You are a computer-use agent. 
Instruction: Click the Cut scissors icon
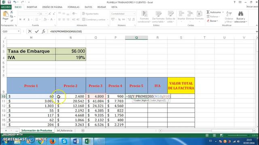(x=12, y=12)
